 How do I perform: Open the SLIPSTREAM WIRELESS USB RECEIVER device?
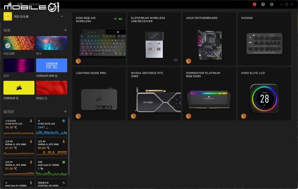click(x=154, y=39)
